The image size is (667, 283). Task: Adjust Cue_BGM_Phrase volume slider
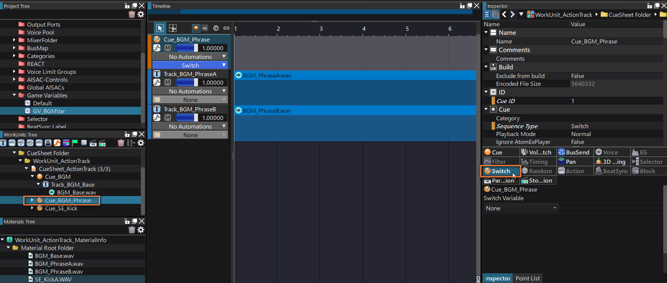tap(187, 48)
